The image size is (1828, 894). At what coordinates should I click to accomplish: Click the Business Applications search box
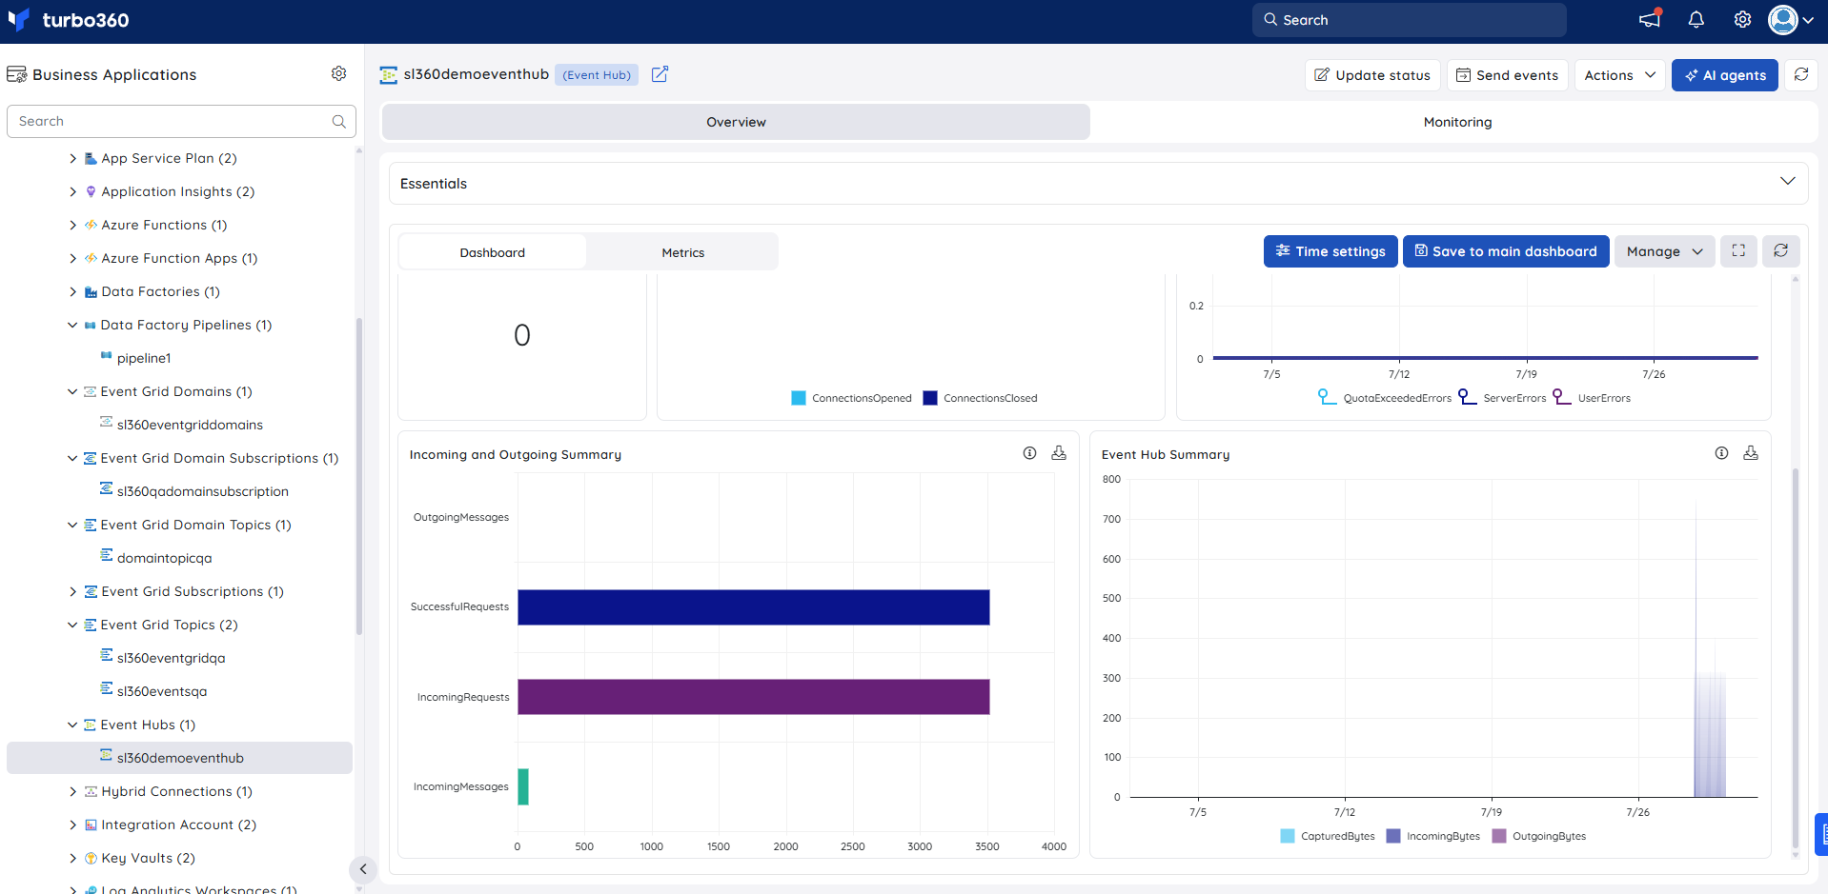pyautogui.click(x=181, y=121)
